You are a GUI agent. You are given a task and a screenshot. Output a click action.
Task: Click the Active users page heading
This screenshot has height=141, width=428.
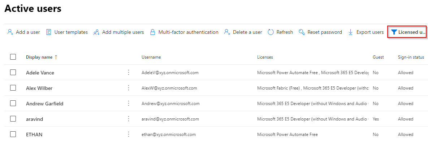33,9
